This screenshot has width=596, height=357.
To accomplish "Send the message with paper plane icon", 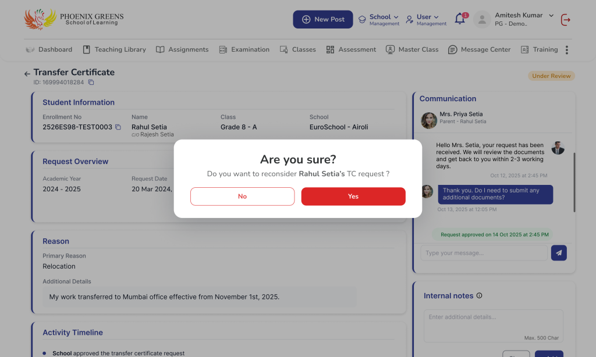I will (559, 253).
